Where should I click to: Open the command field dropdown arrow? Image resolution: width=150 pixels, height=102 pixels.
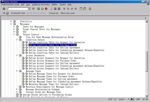[x=29, y=9]
